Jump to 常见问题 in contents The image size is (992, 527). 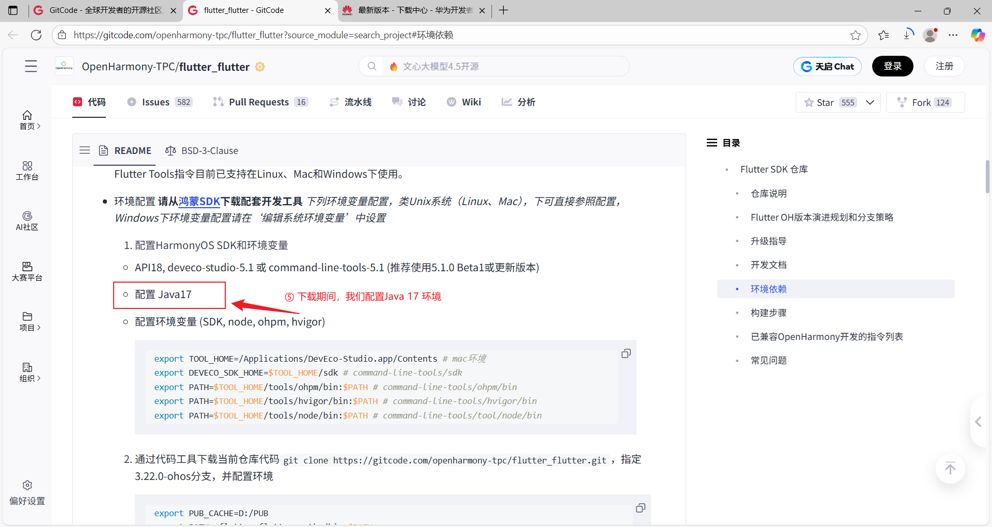[768, 360]
